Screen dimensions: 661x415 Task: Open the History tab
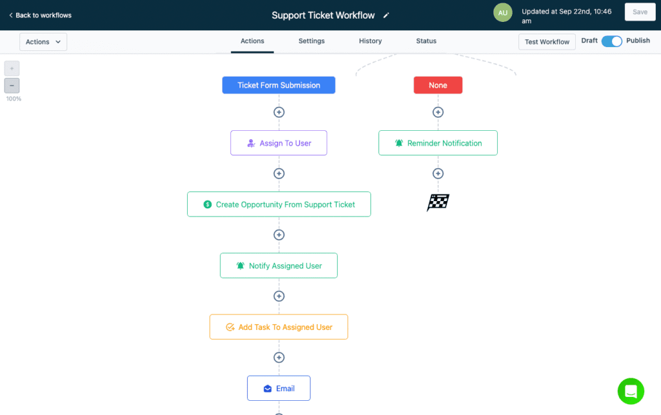[370, 41]
